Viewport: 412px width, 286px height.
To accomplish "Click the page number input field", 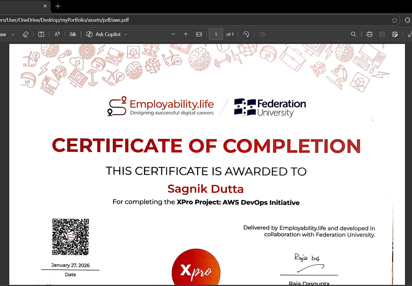I will point(216,34).
